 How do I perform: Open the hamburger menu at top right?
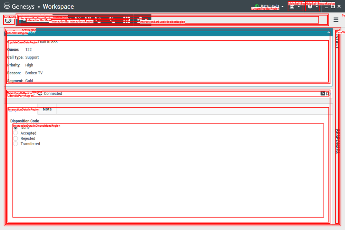(336, 20)
